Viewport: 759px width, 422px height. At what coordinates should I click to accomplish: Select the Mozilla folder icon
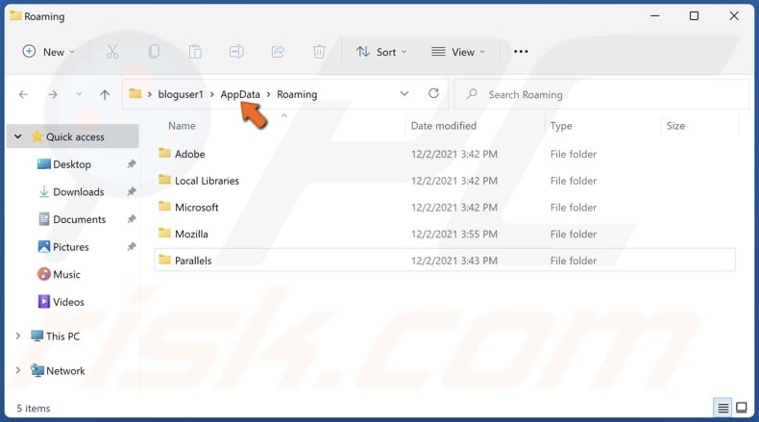coord(164,233)
